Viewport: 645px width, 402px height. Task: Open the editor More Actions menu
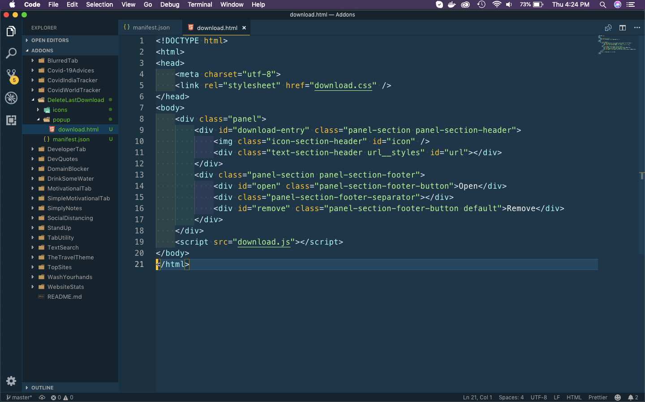pos(637,28)
